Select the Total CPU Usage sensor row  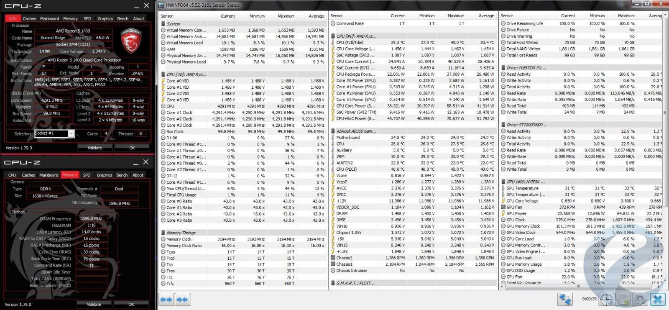click(x=181, y=195)
